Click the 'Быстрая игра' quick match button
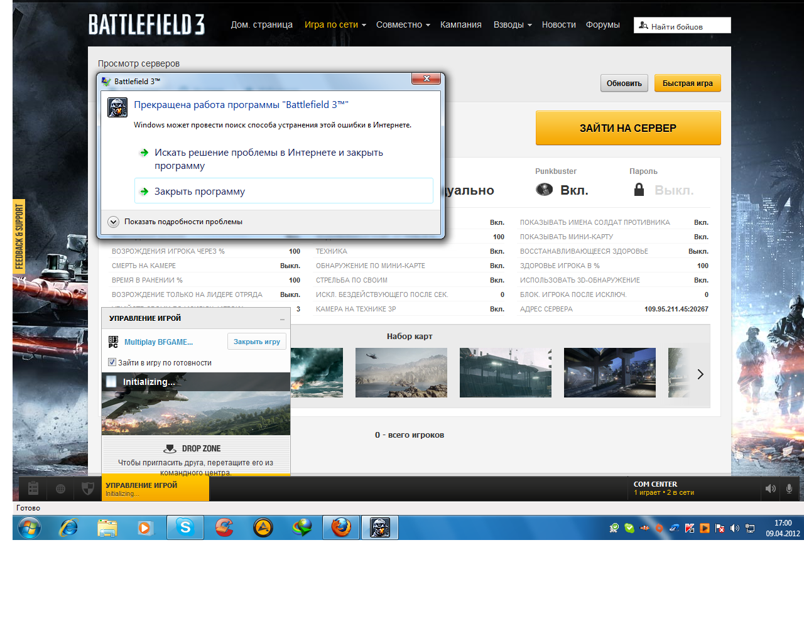 [x=688, y=84]
